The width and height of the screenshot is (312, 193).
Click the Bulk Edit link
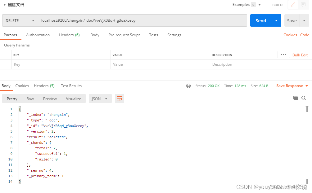pyautogui.click(x=300, y=55)
